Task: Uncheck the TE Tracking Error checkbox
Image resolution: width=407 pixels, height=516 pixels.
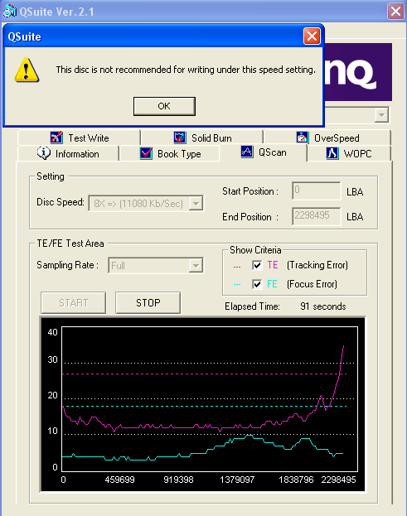Action: tap(257, 265)
